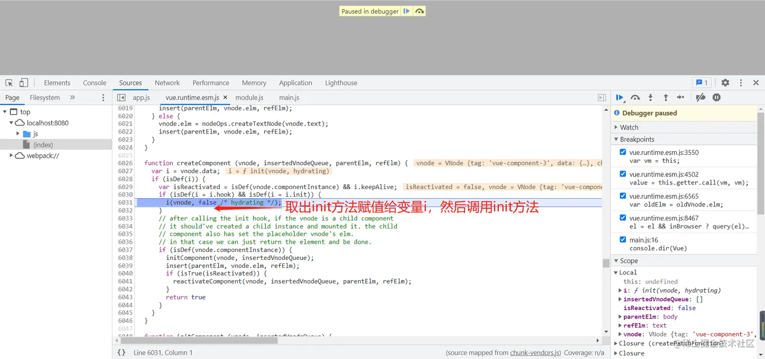The width and height of the screenshot is (765, 359).
Task: Expand the parentElm: body variable
Action: [621, 317]
